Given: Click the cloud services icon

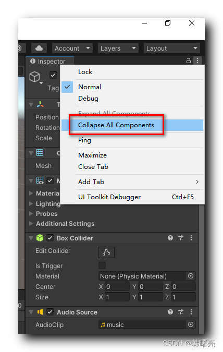Looking at the screenshot, I should (39, 48).
